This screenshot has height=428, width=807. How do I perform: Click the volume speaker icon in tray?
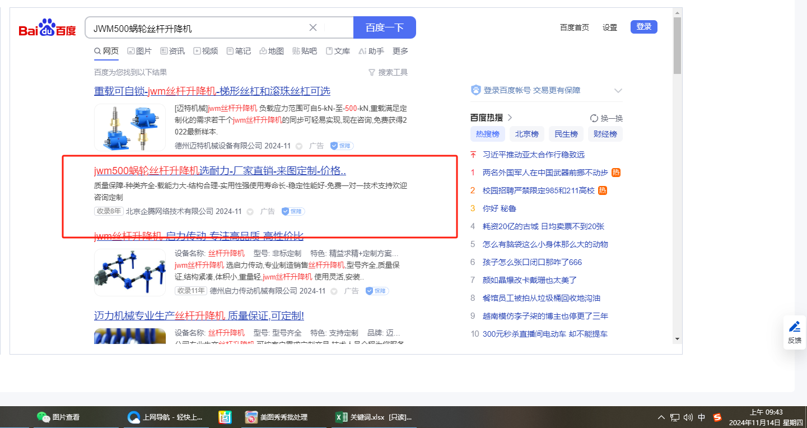(x=688, y=417)
